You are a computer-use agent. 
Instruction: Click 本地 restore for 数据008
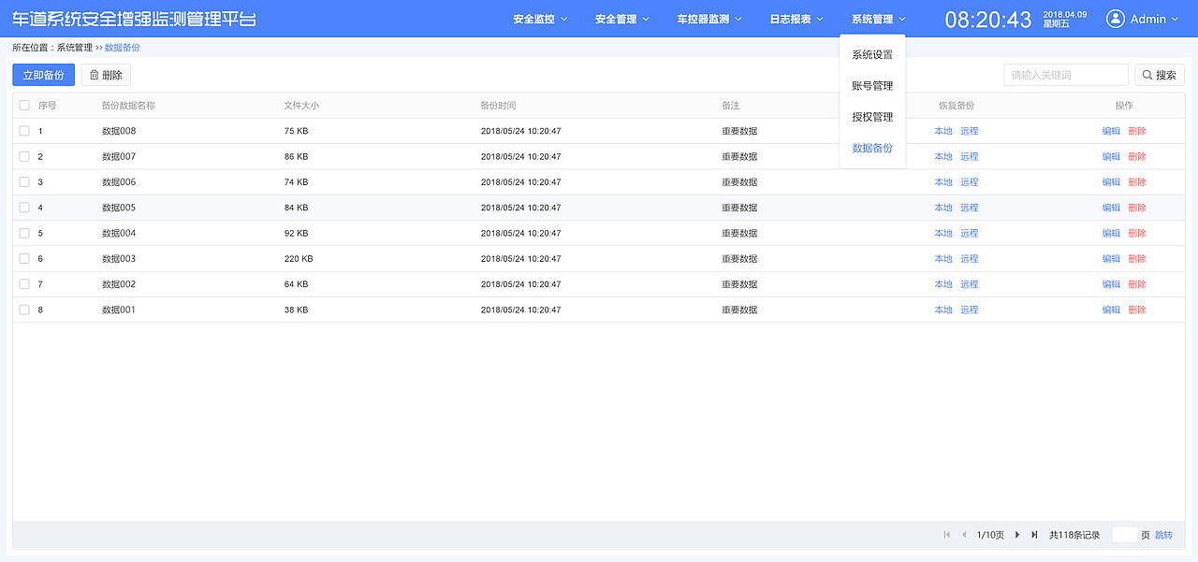click(943, 131)
